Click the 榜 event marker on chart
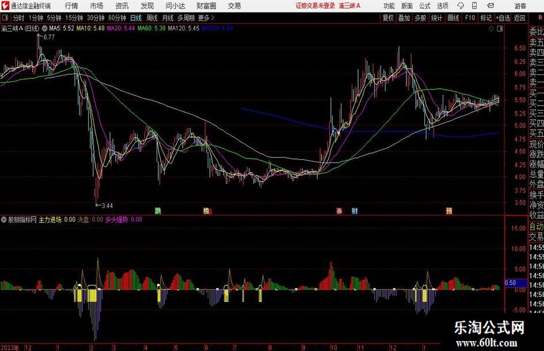 [x=207, y=210]
